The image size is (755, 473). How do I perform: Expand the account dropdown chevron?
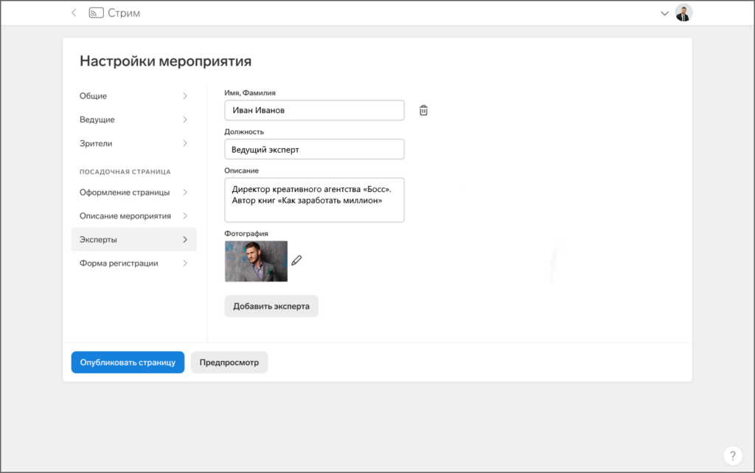click(x=664, y=13)
